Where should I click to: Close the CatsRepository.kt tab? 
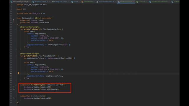(x=133, y=2)
